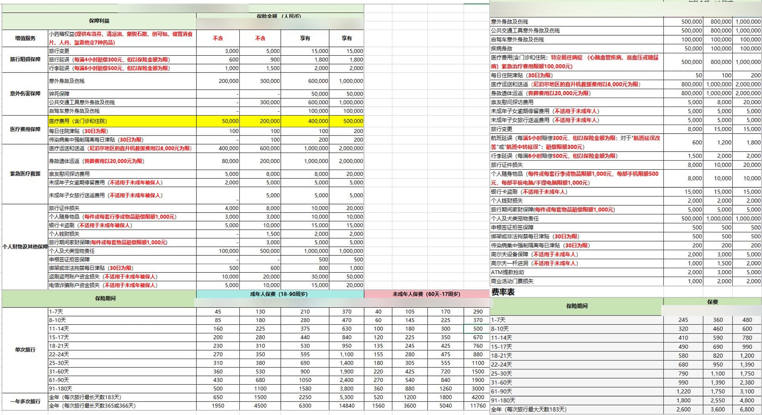Click the 增值服务 category cell
Screen dimensions: 762x415
(x=25, y=38)
